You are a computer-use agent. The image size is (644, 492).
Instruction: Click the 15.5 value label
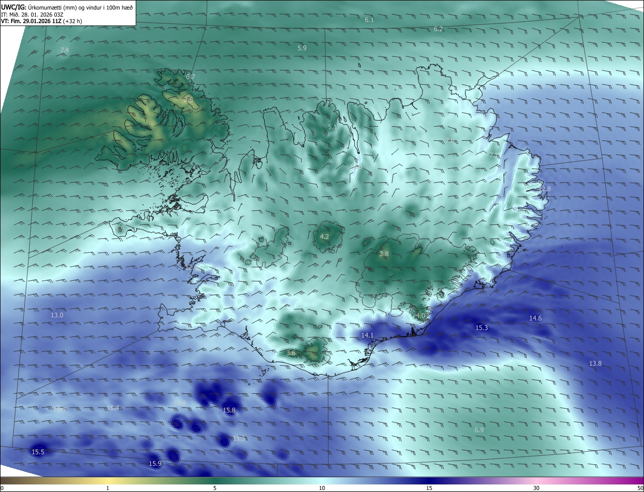point(38,452)
